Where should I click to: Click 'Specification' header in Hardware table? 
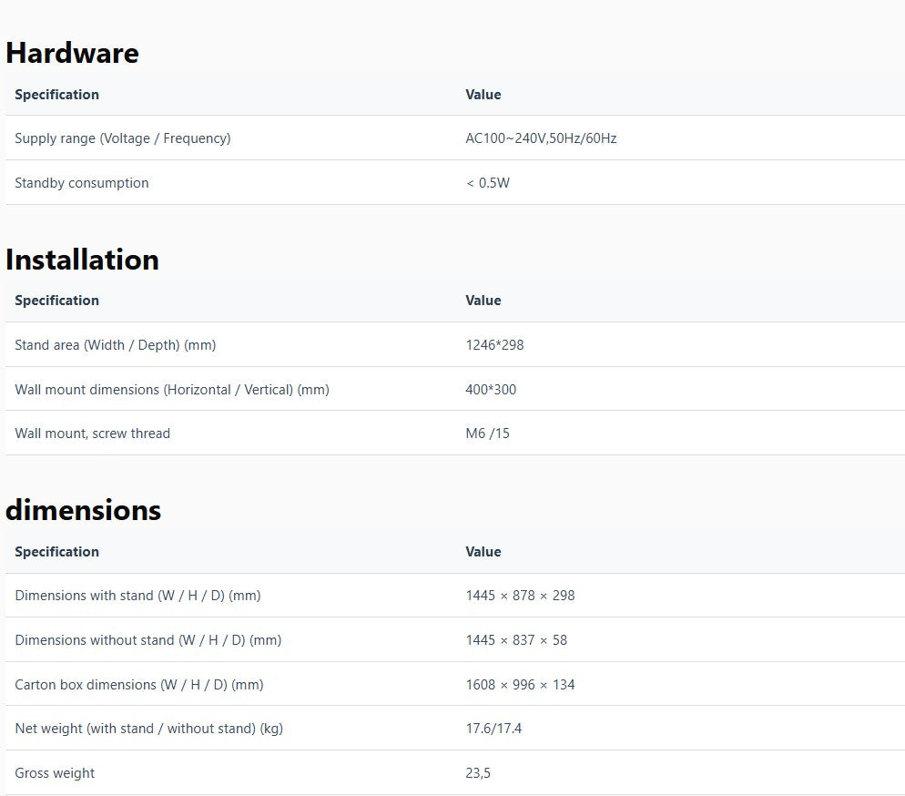pyautogui.click(x=57, y=95)
